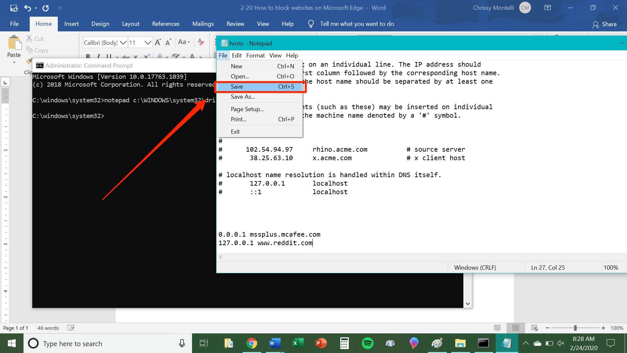Click the Notepad icon in the hosts title bar
This screenshot has width=627, height=353.
(x=224, y=43)
